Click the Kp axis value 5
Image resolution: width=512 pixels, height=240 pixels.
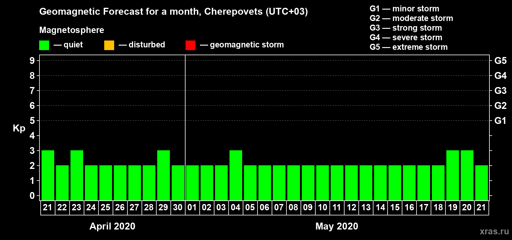32,121
